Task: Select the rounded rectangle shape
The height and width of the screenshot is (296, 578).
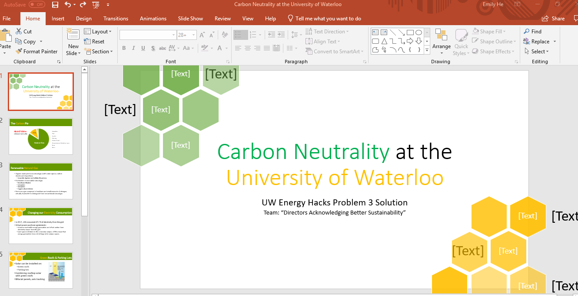Action: click(375, 41)
